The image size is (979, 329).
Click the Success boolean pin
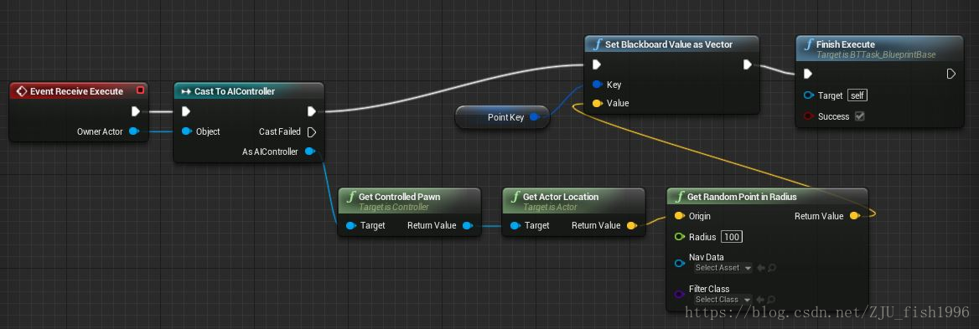click(x=809, y=116)
